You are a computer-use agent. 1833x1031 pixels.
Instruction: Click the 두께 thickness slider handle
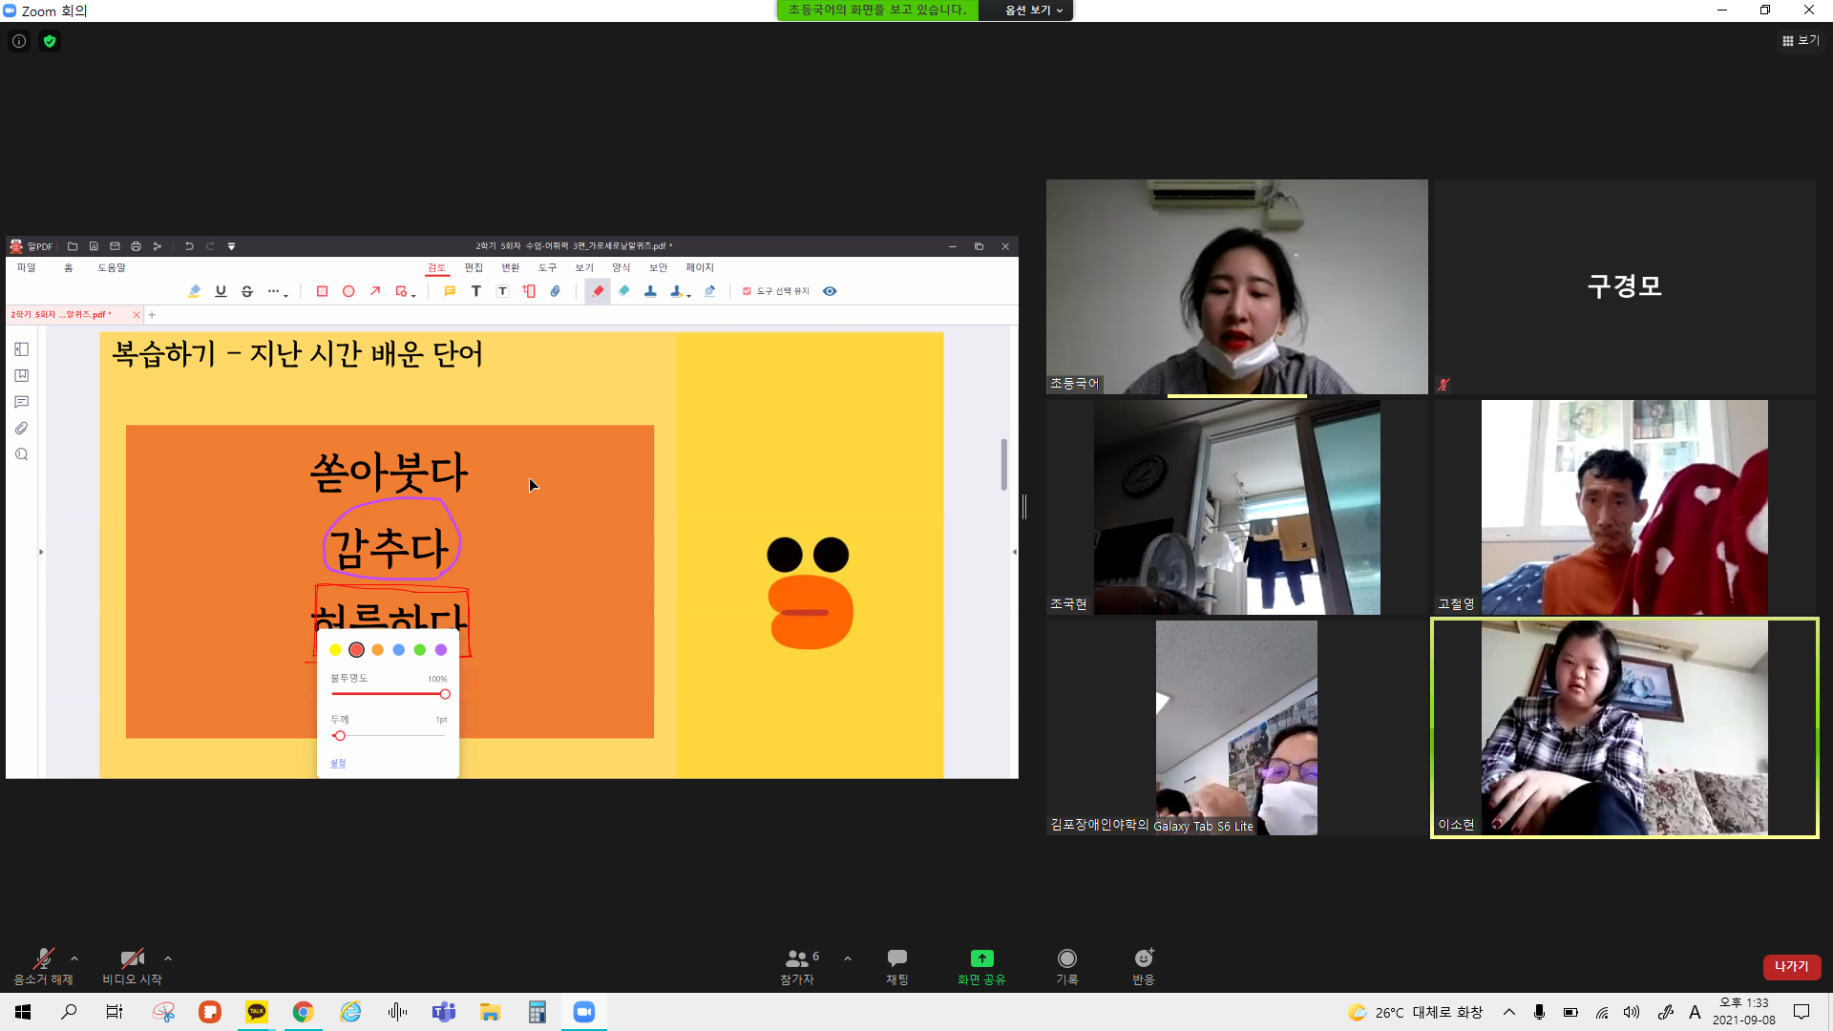tap(340, 736)
